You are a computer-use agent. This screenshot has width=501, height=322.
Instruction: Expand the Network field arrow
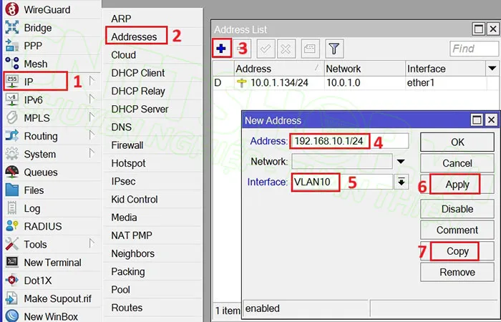click(x=401, y=162)
